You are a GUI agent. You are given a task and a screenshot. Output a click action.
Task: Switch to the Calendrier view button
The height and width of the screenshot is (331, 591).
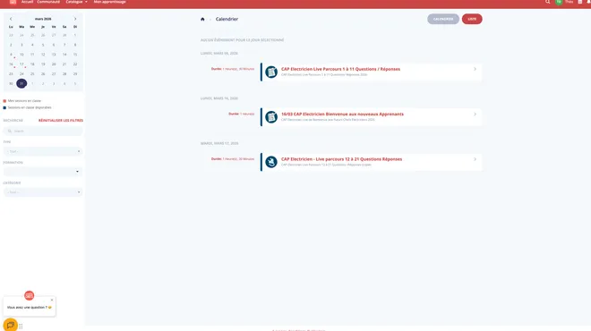(x=443, y=19)
